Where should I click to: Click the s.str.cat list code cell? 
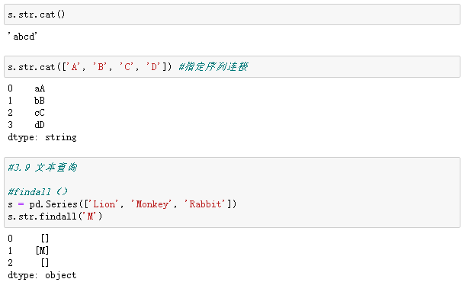[x=232, y=67]
